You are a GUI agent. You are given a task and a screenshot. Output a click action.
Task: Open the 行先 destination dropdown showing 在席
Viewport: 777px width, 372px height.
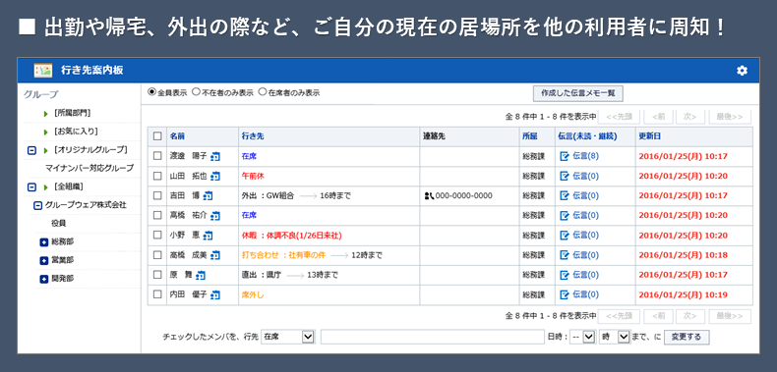click(288, 337)
